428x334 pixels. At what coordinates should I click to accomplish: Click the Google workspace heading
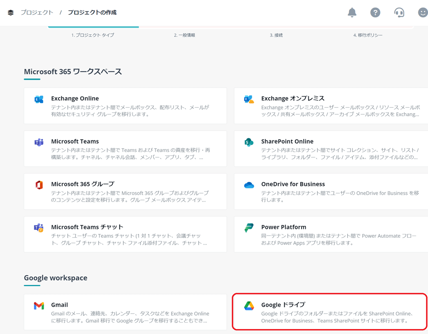click(x=56, y=278)
